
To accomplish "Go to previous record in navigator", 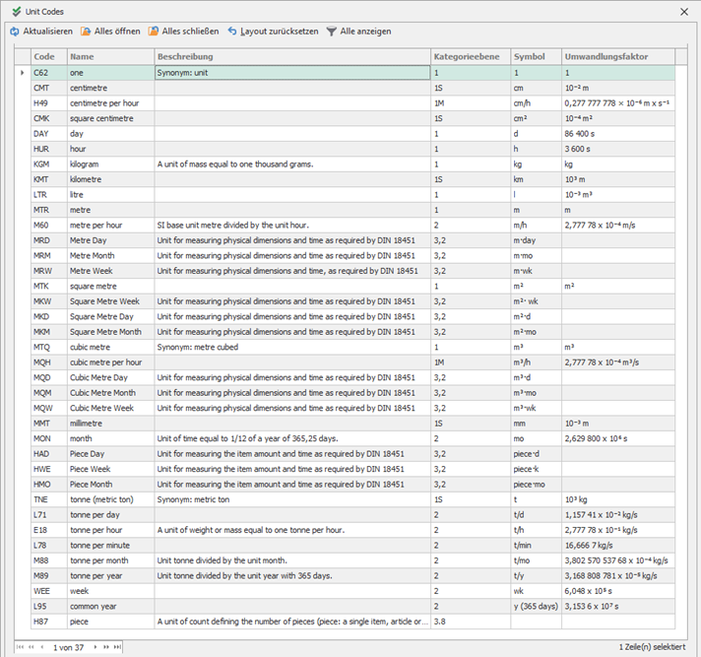I will 40,646.
